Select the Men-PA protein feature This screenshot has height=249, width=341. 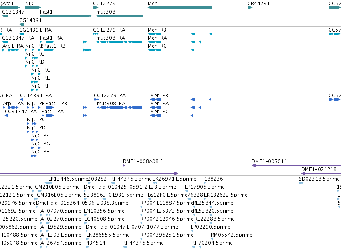coord(176,108)
